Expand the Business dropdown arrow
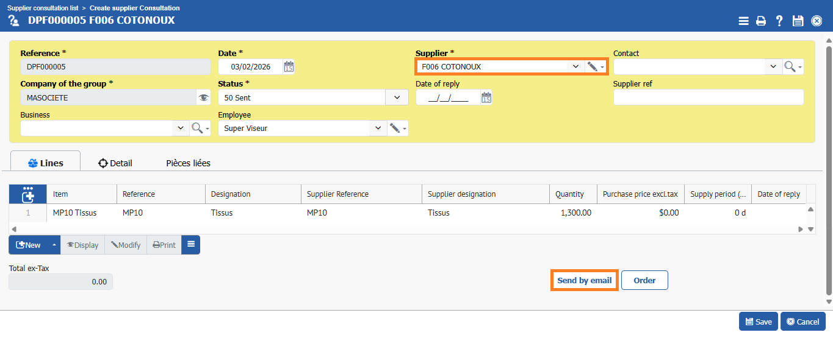Screen dimensions: 833x338 pos(180,129)
